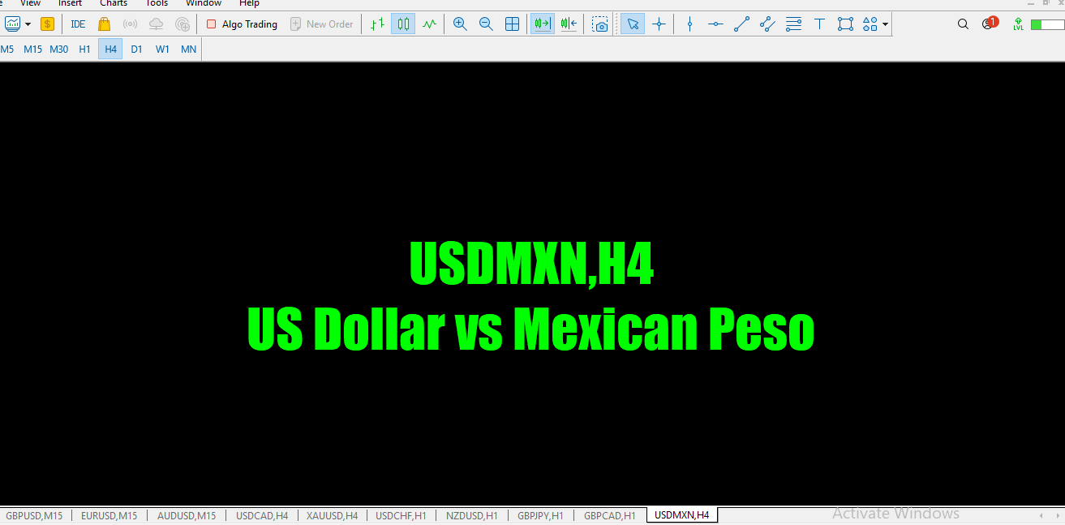Screen dimensions: 1065x525
Task: Zoom in on the chart
Action: [459, 24]
